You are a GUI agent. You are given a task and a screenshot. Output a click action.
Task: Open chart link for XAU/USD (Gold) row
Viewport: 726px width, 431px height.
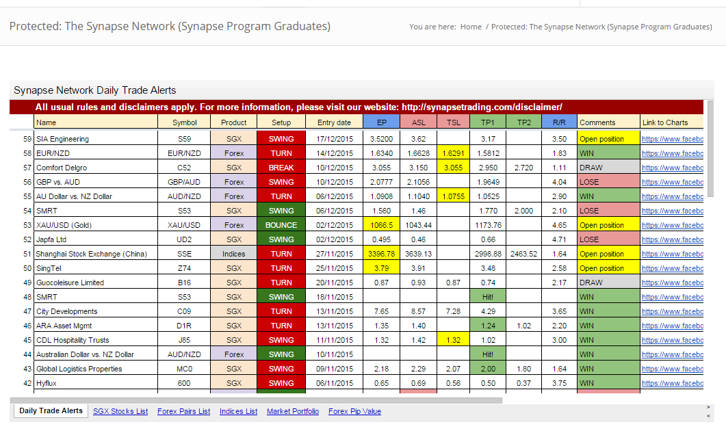[x=672, y=225]
